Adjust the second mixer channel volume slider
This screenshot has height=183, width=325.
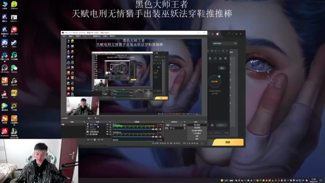coord(134,137)
